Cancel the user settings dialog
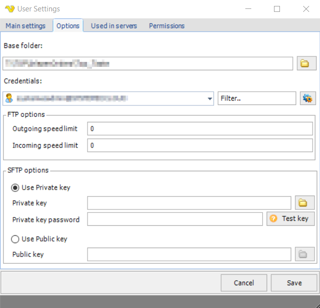The width and height of the screenshot is (320, 308). [243, 283]
